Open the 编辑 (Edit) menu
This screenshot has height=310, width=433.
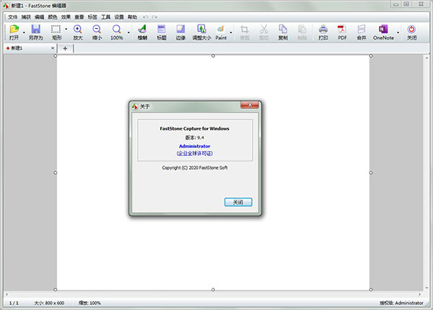pyautogui.click(x=40, y=17)
